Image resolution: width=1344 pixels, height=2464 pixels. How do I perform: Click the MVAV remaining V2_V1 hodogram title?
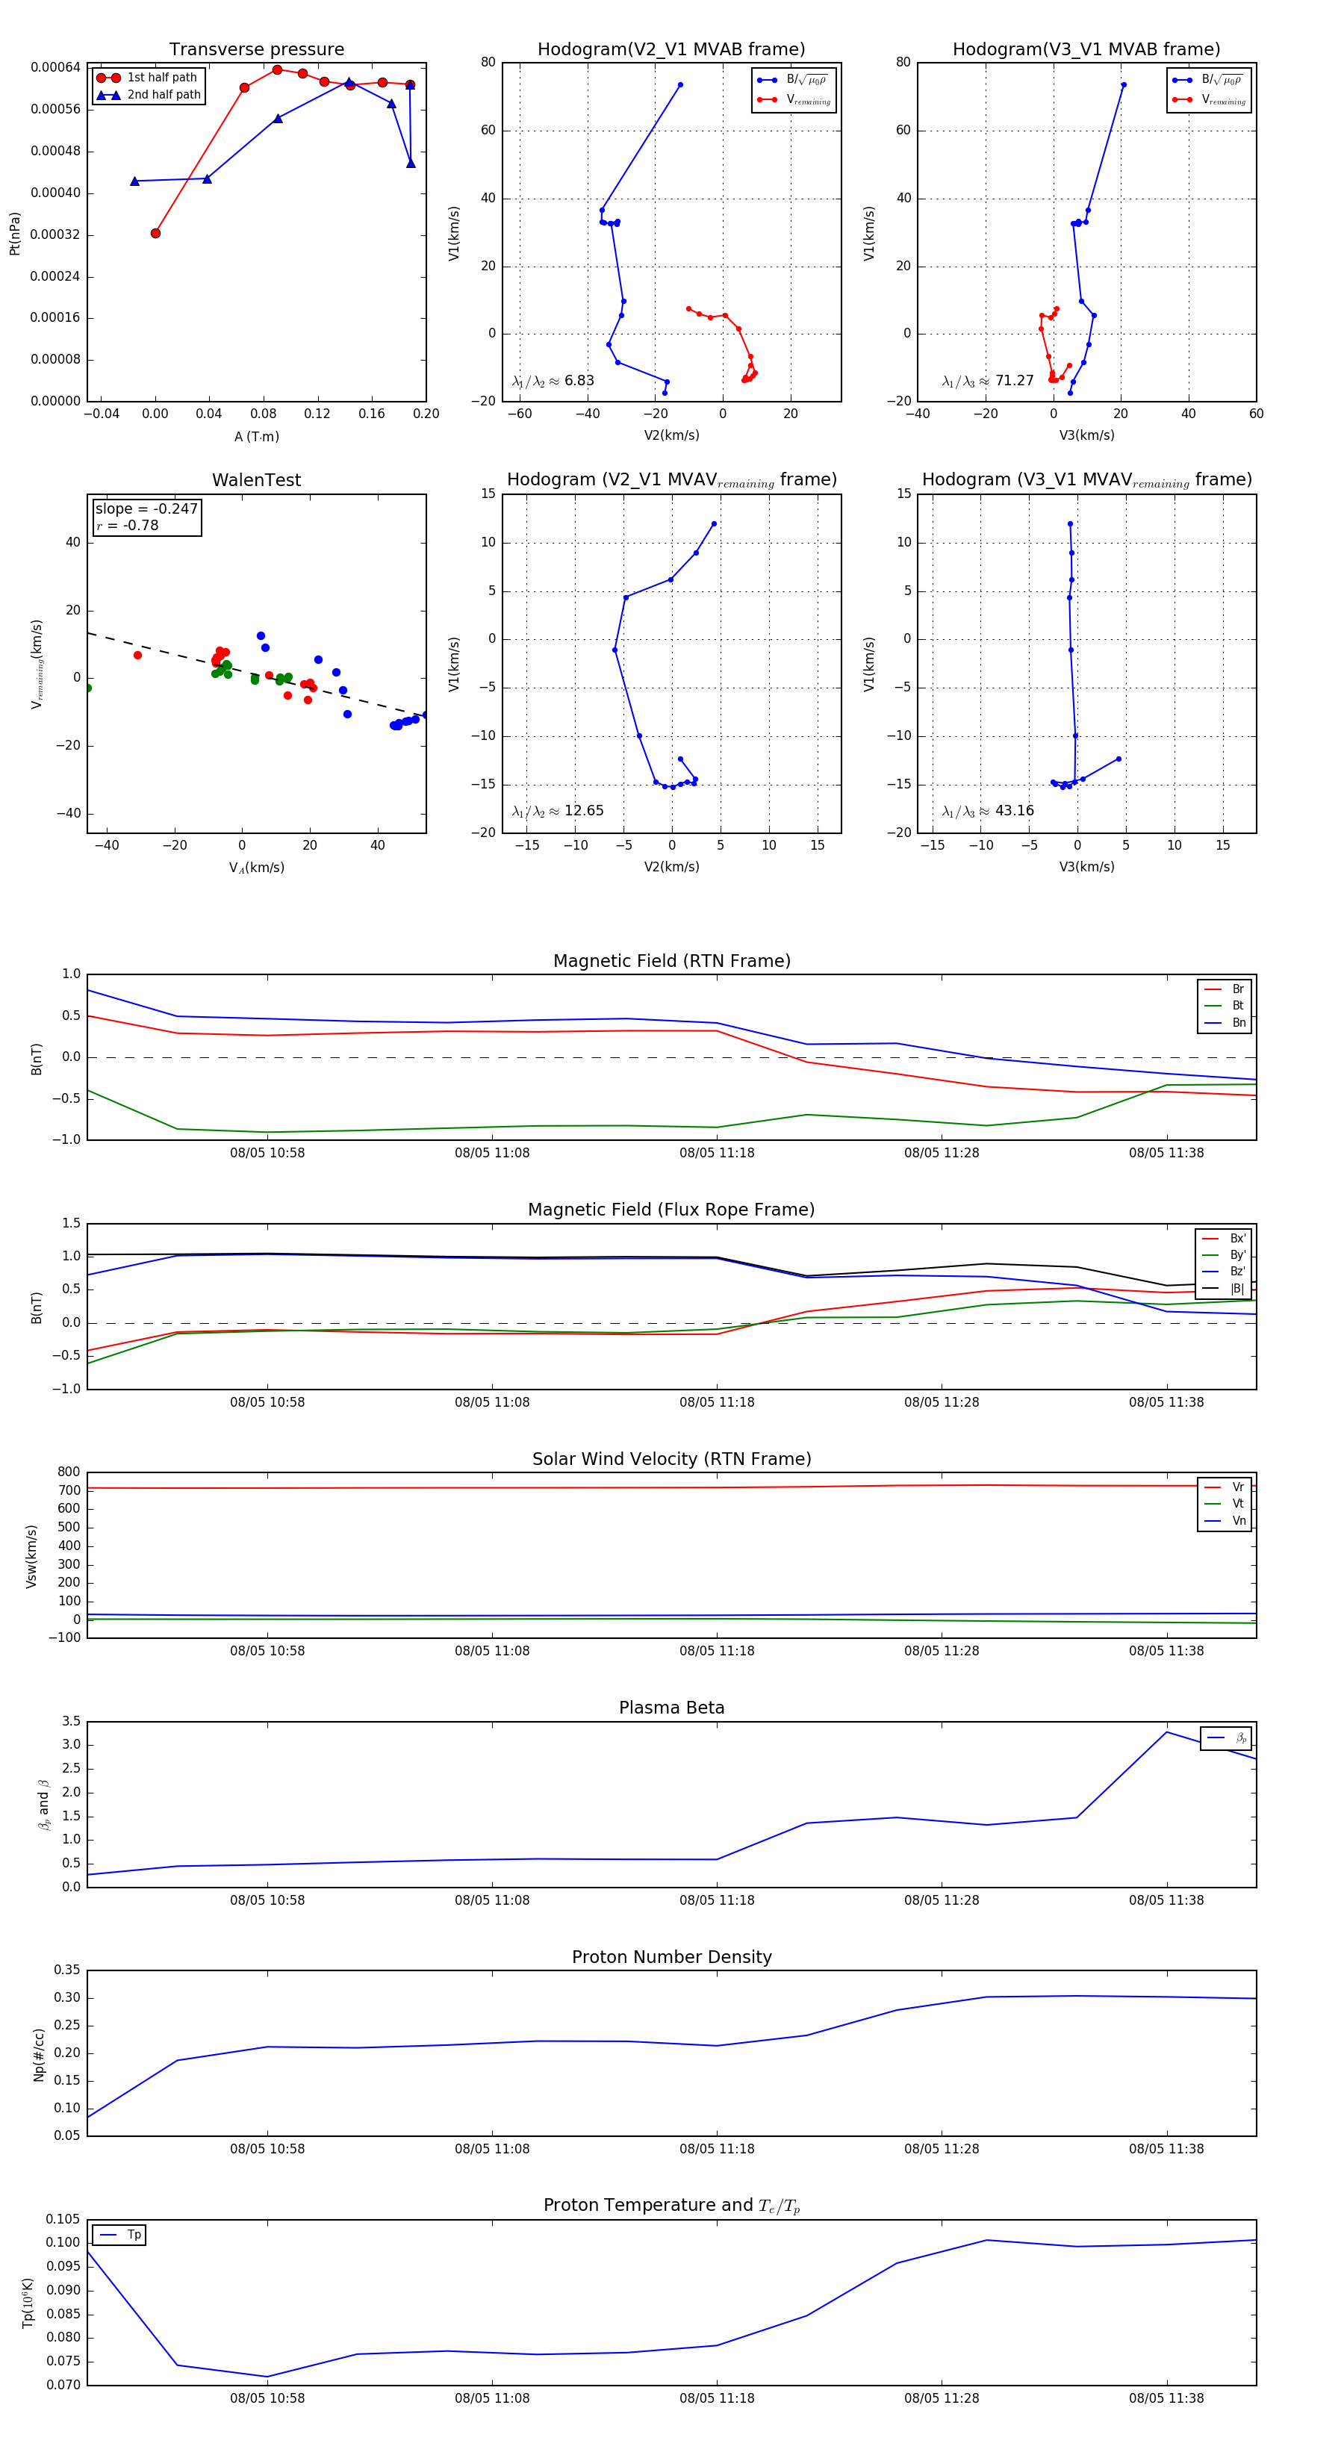click(x=671, y=480)
